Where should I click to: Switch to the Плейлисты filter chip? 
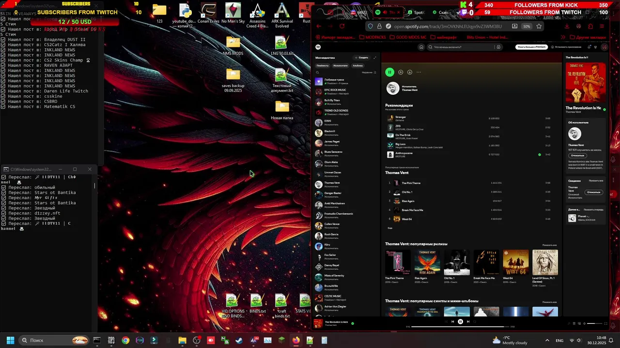(x=323, y=65)
